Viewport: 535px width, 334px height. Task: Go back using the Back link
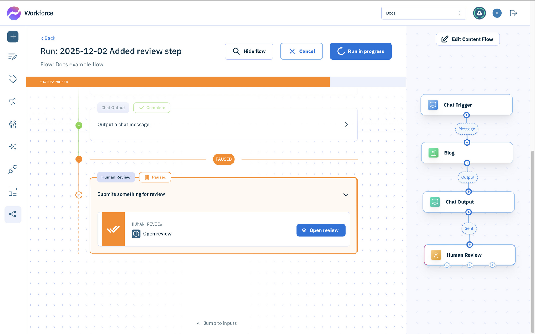point(48,38)
